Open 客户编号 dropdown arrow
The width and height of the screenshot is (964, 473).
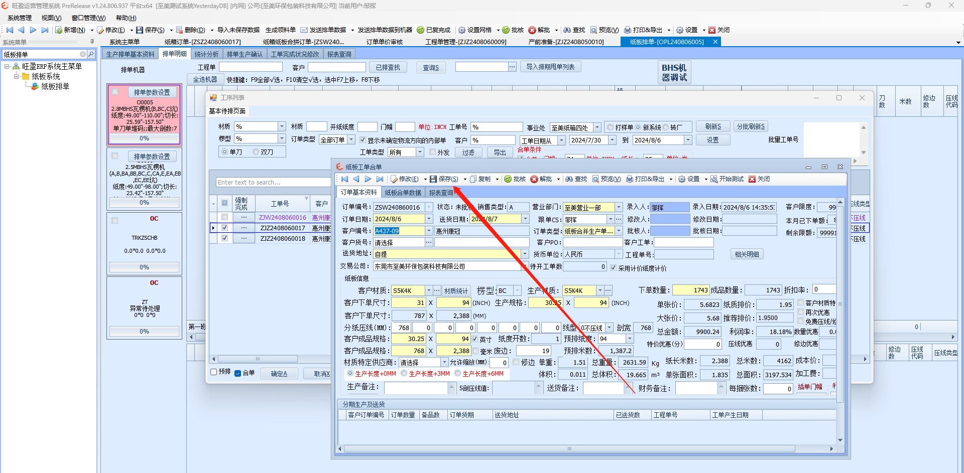point(429,231)
